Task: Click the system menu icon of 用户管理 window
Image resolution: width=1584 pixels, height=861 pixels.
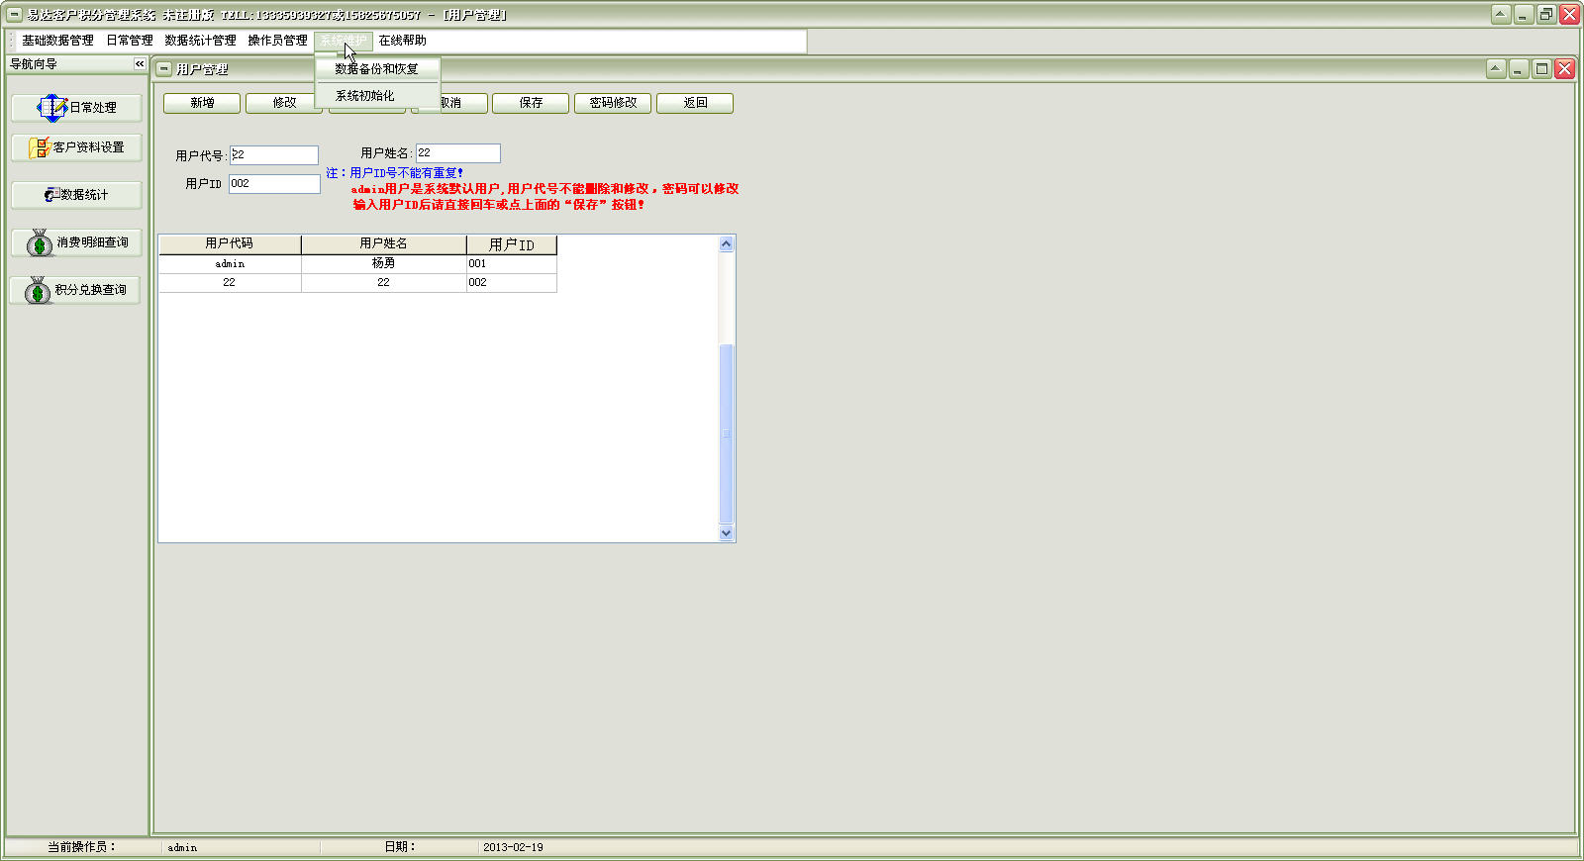Action: (x=164, y=69)
